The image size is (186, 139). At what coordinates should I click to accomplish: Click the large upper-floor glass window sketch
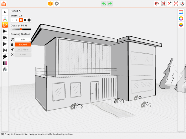click(x=84, y=57)
